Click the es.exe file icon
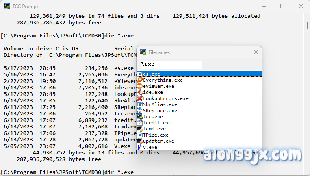This screenshot has width=310, height=176. tap(139, 74)
